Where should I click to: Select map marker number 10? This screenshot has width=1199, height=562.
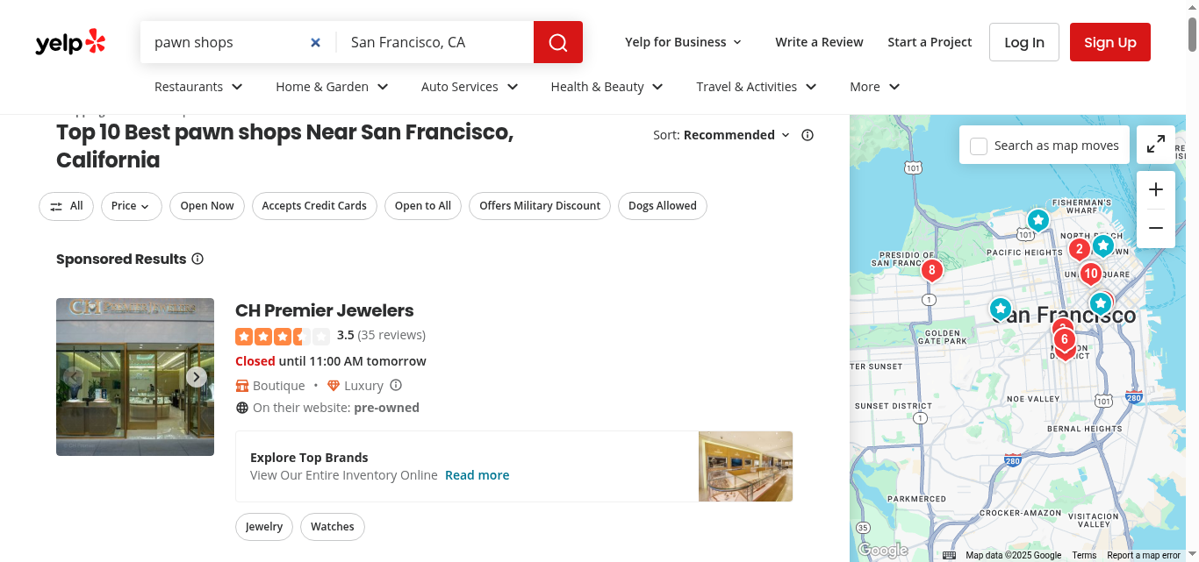[1091, 274]
